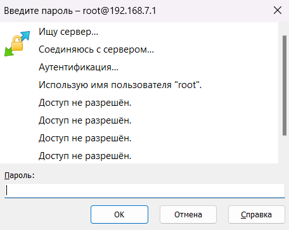Click the blue arrow on the connection icon
The width and height of the screenshot is (289, 230).
[25, 36]
